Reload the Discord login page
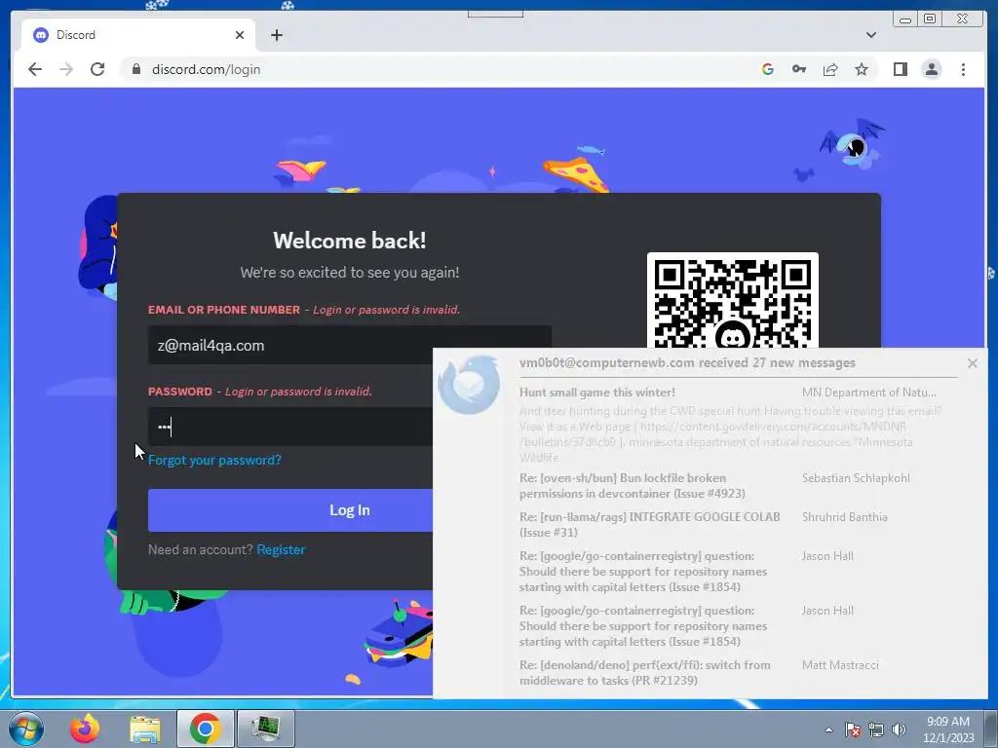This screenshot has height=748, width=998. pyautogui.click(x=97, y=69)
